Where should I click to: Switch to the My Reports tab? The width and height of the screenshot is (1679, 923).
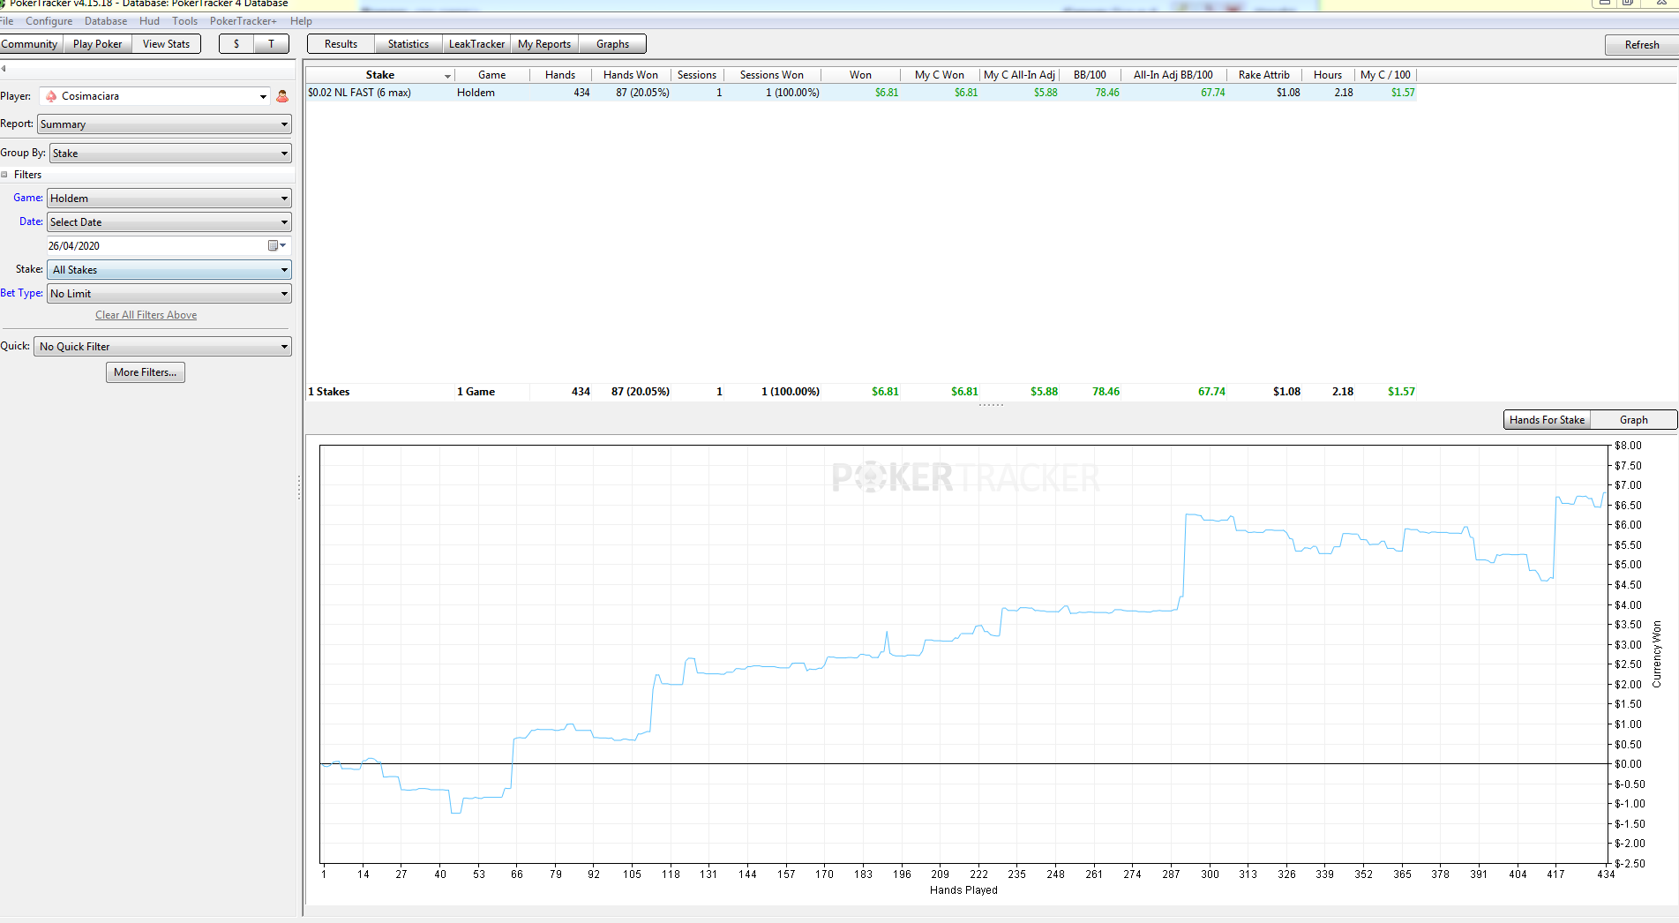pos(544,44)
